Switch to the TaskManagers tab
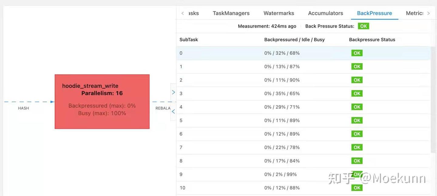Screen dimensions: 437x196 click(231, 13)
